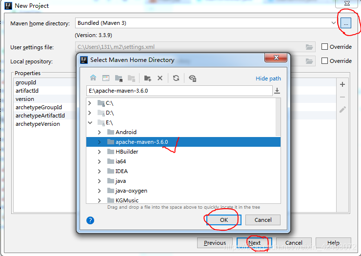The height and width of the screenshot is (256, 361).
Task: Close the Select Maven Home Directory dialog
Action: [x=276, y=58]
